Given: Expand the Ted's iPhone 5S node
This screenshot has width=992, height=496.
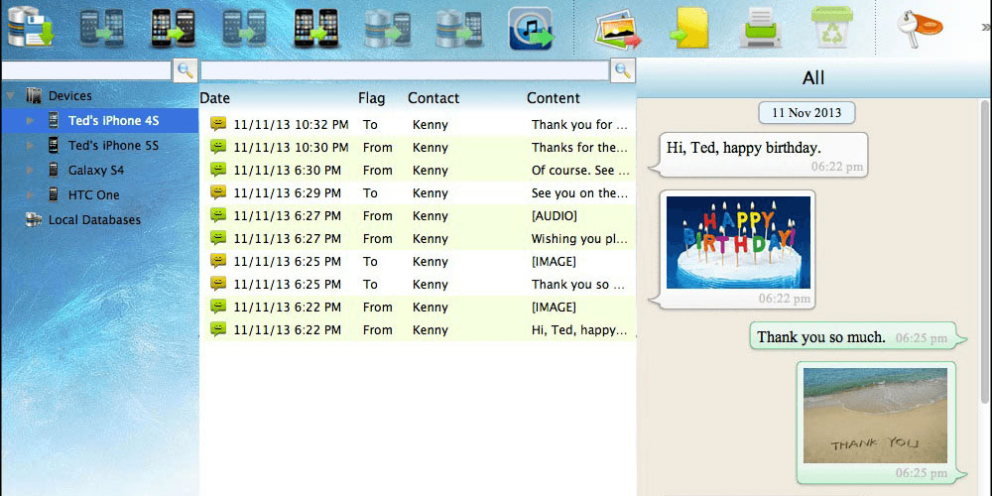Looking at the screenshot, I should click(30, 146).
